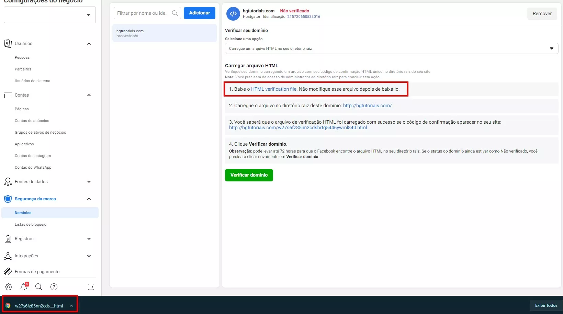Open Contas do Instagram
Viewport: 563px width, 314px height.
click(x=33, y=156)
